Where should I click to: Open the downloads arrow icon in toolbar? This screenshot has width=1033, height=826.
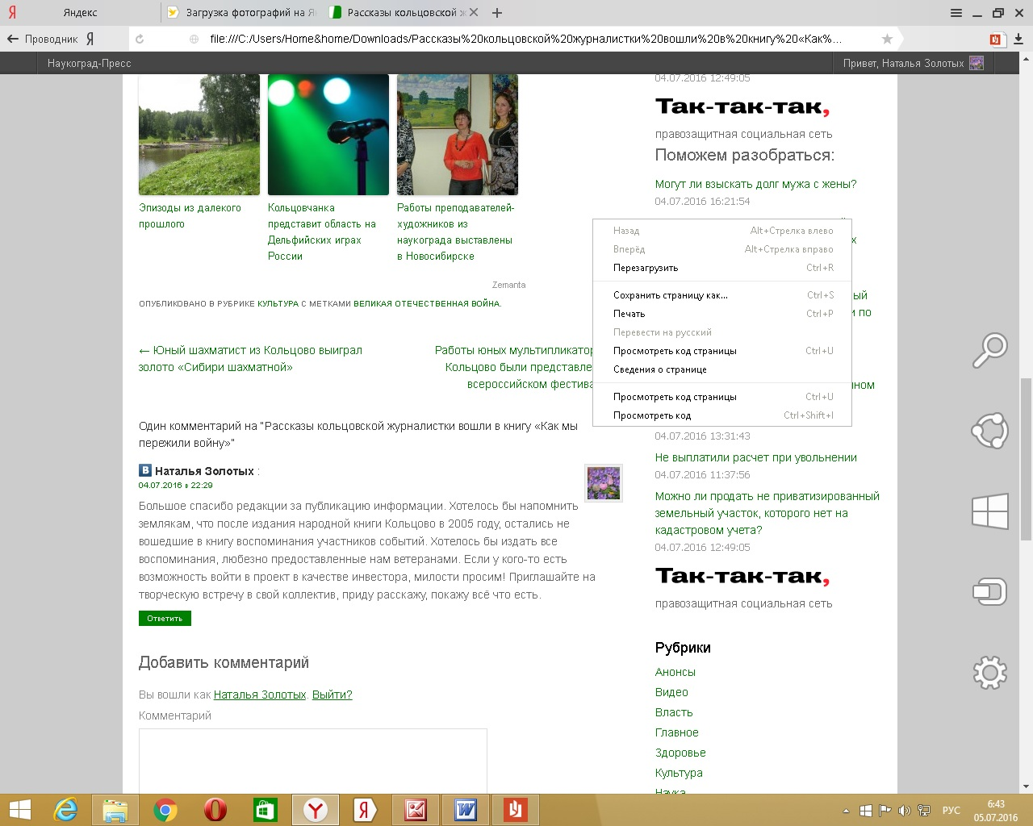1018,39
